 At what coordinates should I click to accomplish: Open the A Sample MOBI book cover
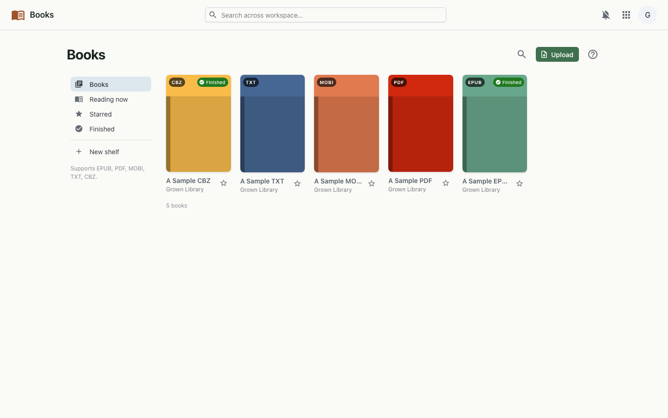point(347,124)
